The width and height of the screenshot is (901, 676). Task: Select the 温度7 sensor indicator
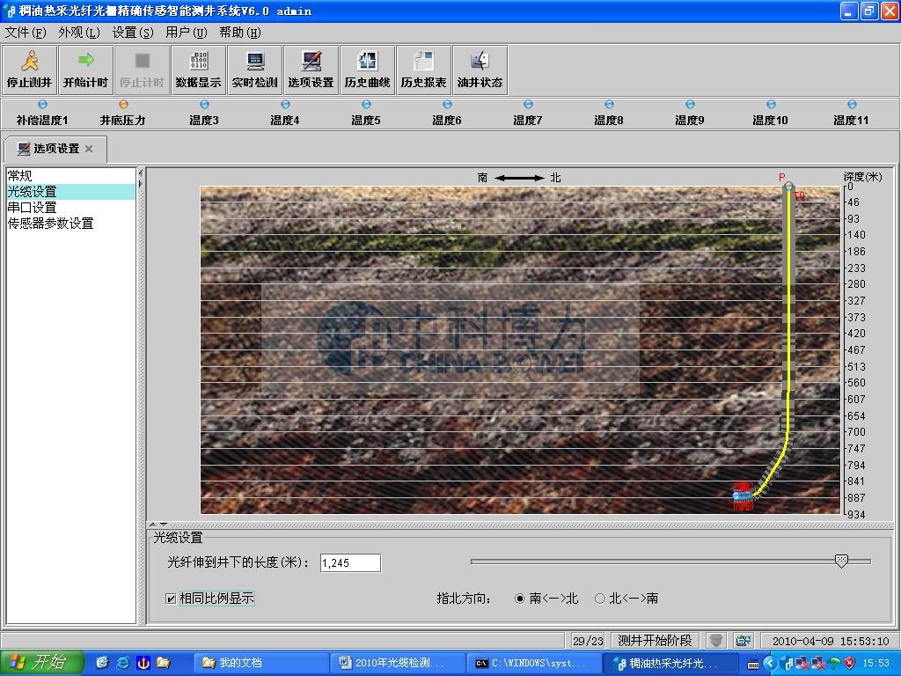tap(528, 114)
